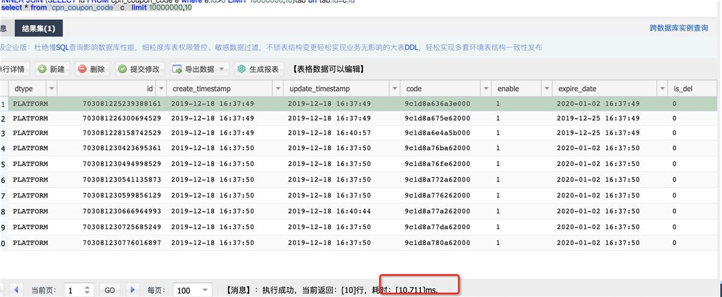Click the 【表格数据可以编辑】 notice text
Screen dimensions: 722x297
(x=329, y=69)
